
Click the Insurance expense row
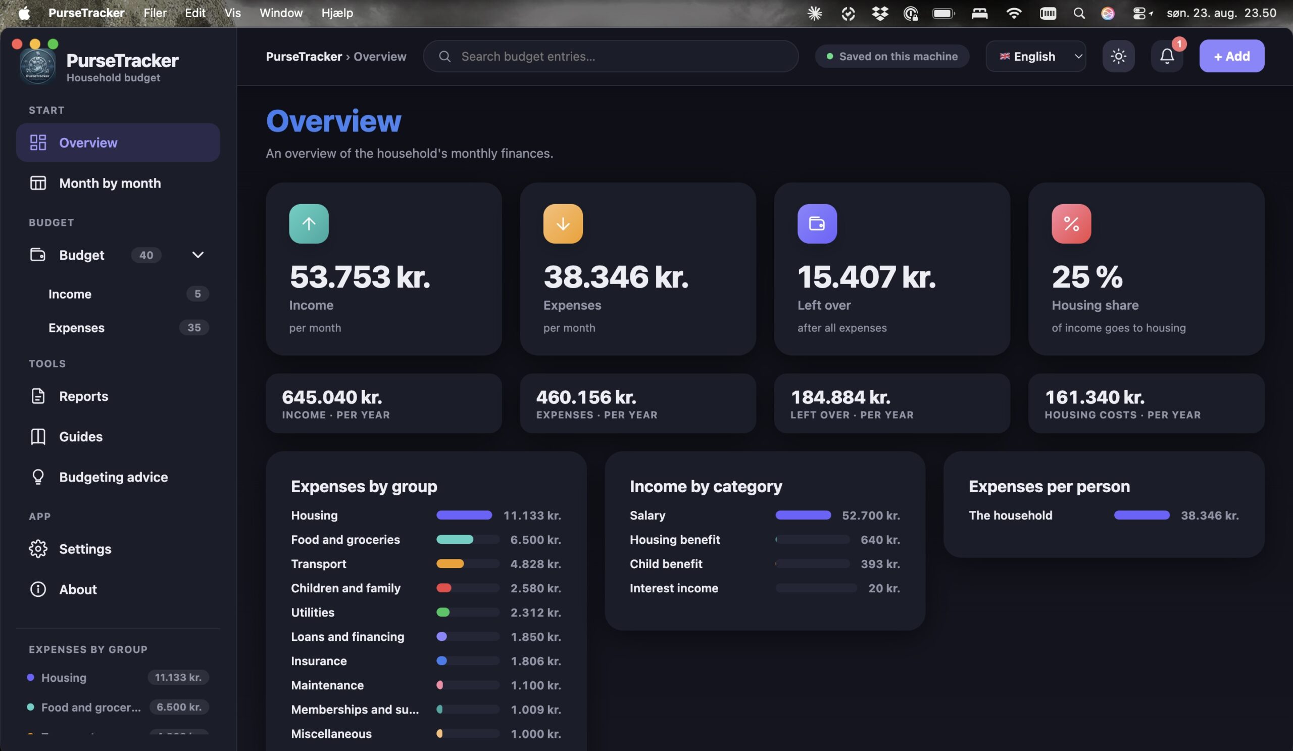(x=426, y=661)
